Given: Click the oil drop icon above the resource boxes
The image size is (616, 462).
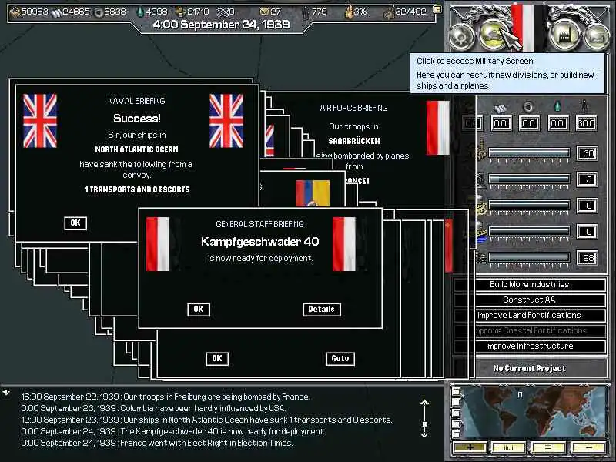Looking at the screenshot, I should pyautogui.click(x=557, y=106).
